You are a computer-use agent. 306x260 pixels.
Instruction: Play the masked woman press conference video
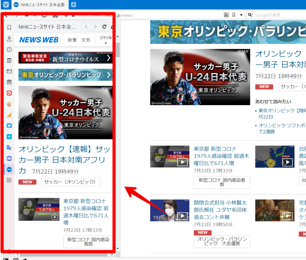pyautogui.click(x=170, y=210)
